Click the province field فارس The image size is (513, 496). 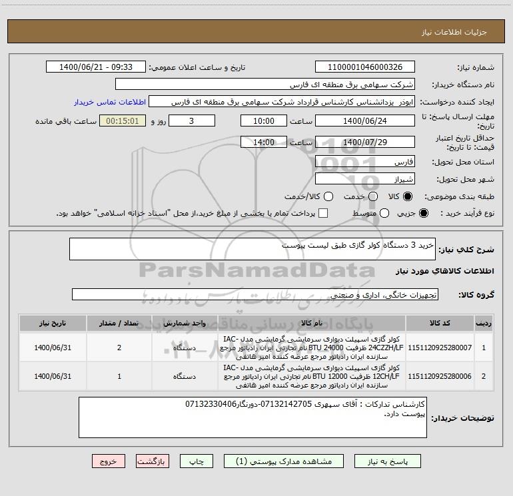(x=365, y=162)
